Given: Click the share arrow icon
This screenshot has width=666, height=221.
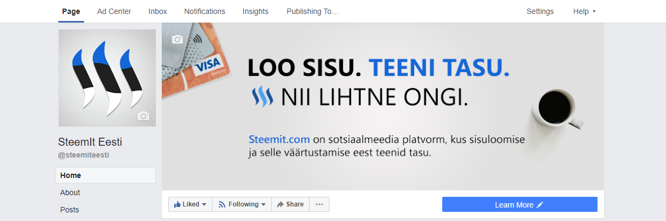Looking at the screenshot, I should [x=280, y=204].
